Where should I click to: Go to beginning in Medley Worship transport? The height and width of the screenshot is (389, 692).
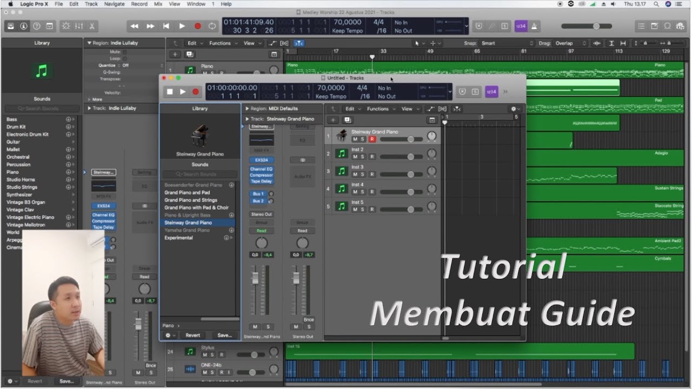(166, 26)
